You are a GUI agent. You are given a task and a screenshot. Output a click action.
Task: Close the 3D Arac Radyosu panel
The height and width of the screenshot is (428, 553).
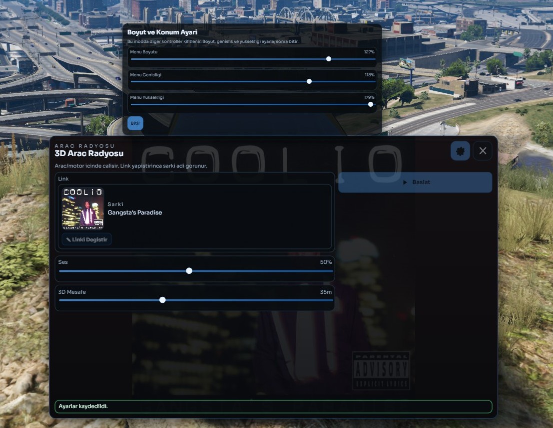point(483,151)
